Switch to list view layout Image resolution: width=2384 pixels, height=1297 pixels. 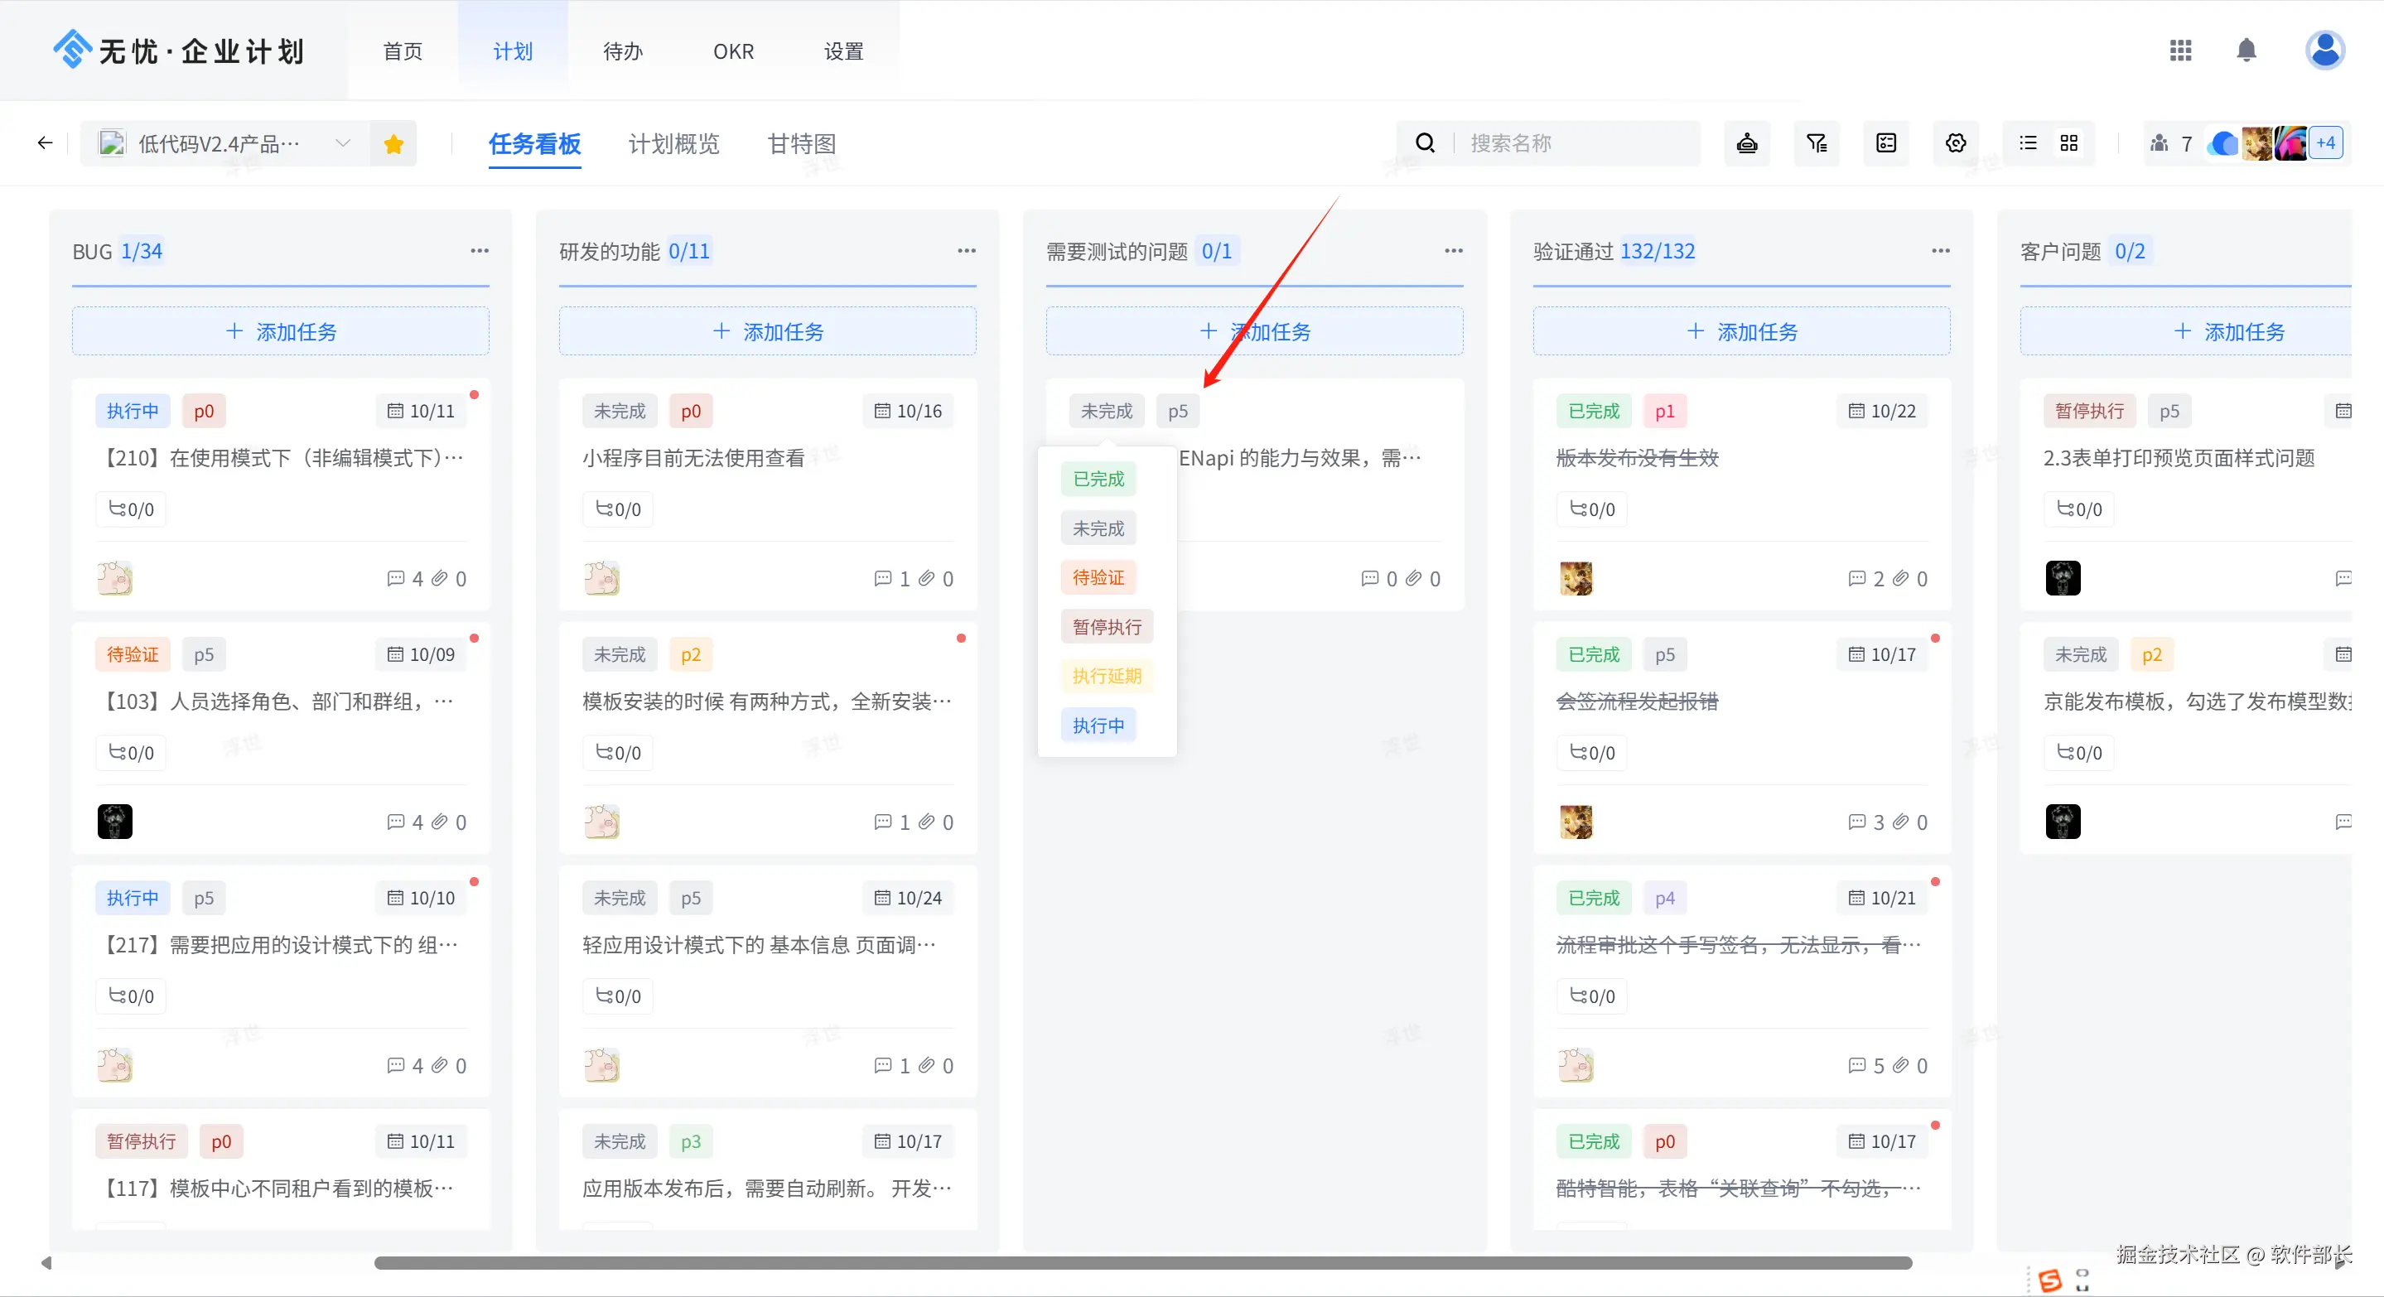point(2028,143)
